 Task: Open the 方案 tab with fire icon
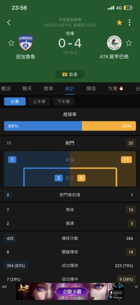coord(116,89)
